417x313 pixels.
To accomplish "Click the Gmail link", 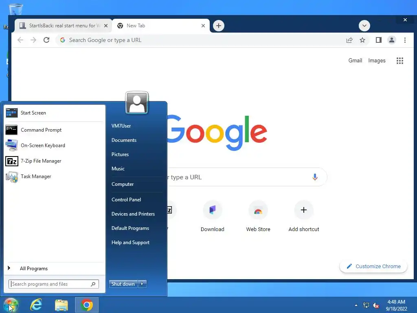I will [x=355, y=60].
